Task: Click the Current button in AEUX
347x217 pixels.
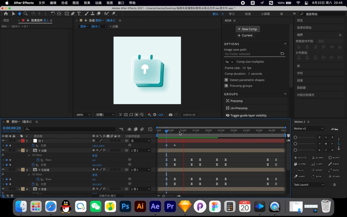Action: click(245, 35)
